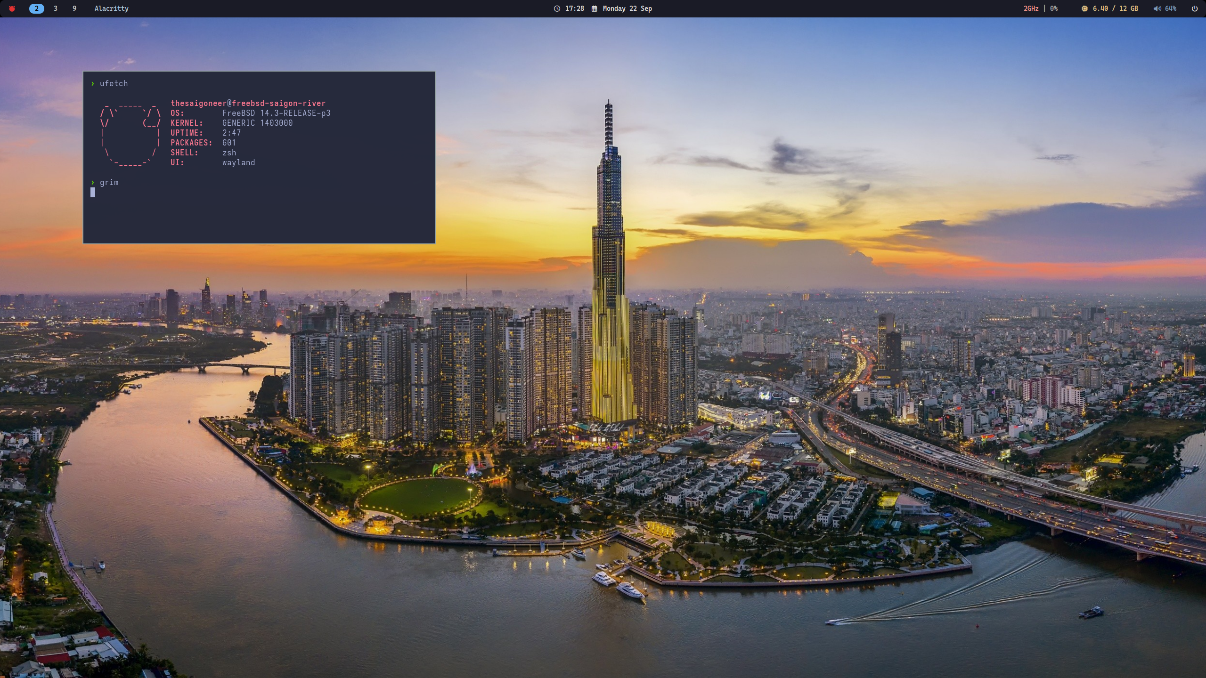This screenshot has height=678, width=1206.
Task: Click the UPTIME: label in ufetch output
Action: [x=187, y=133]
